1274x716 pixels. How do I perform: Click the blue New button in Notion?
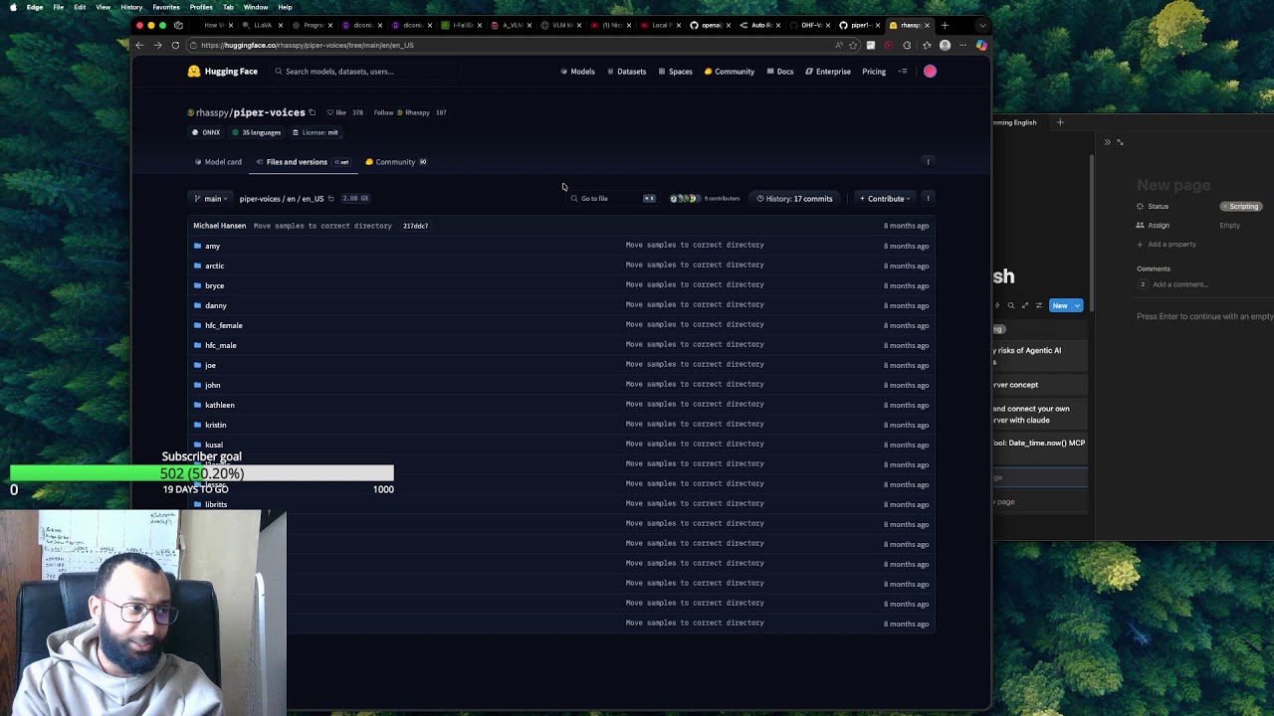pos(1059,305)
